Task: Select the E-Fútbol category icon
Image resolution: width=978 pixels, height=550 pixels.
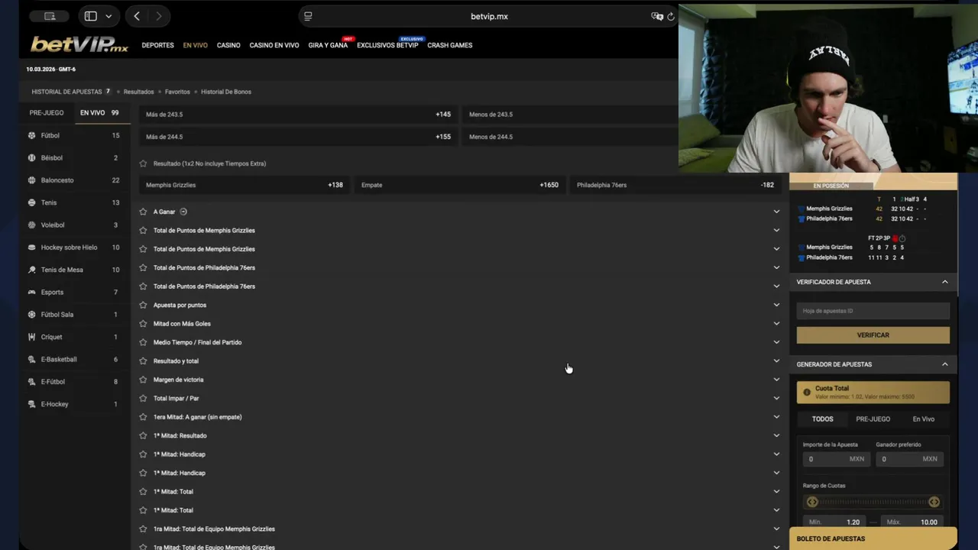Action: (x=32, y=382)
